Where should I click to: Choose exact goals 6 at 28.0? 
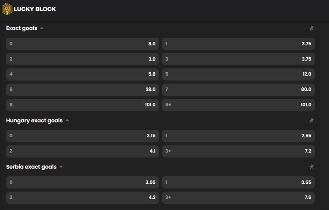tap(82, 90)
